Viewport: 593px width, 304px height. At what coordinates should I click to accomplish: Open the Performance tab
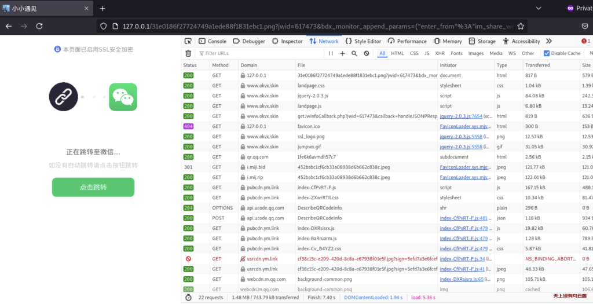[x=407, y=41]
